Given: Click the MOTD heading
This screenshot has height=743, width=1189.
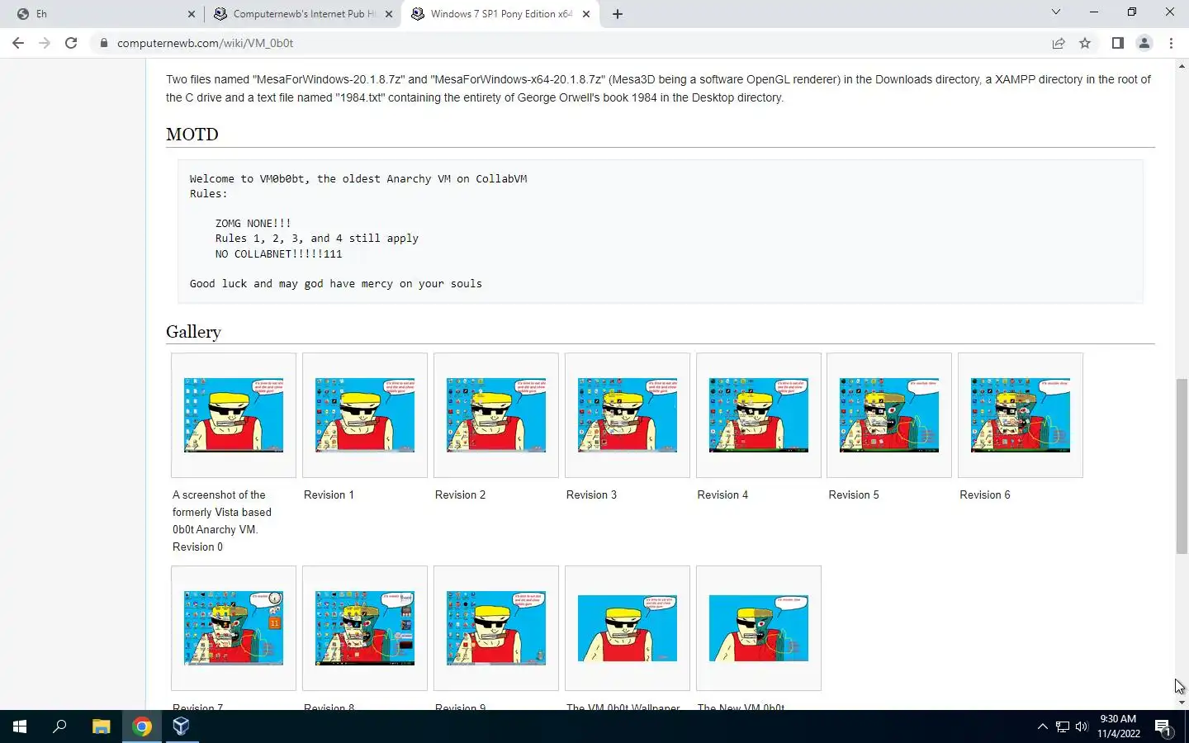Looking at the screenshot, I should coord(192,135).
